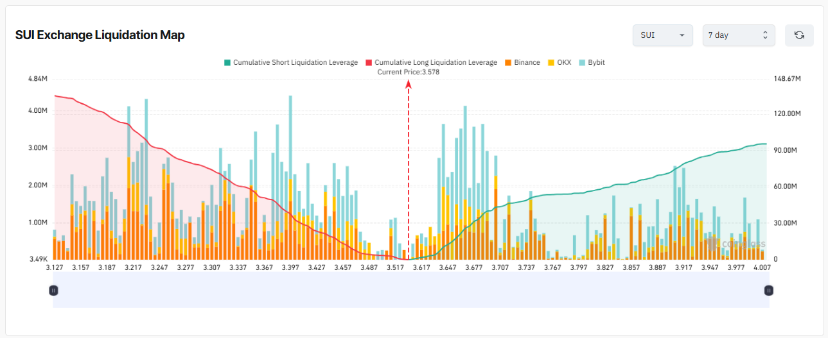Open the 7 day period selector

pyautogui.click(x=739, y=35)
